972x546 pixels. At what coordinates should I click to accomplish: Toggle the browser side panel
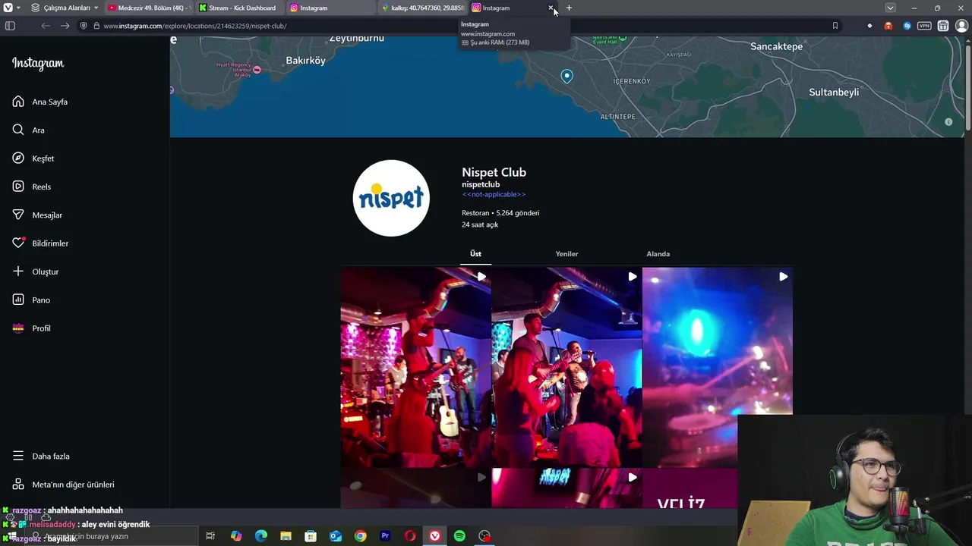pyautogui.click(x=10, y=26)
